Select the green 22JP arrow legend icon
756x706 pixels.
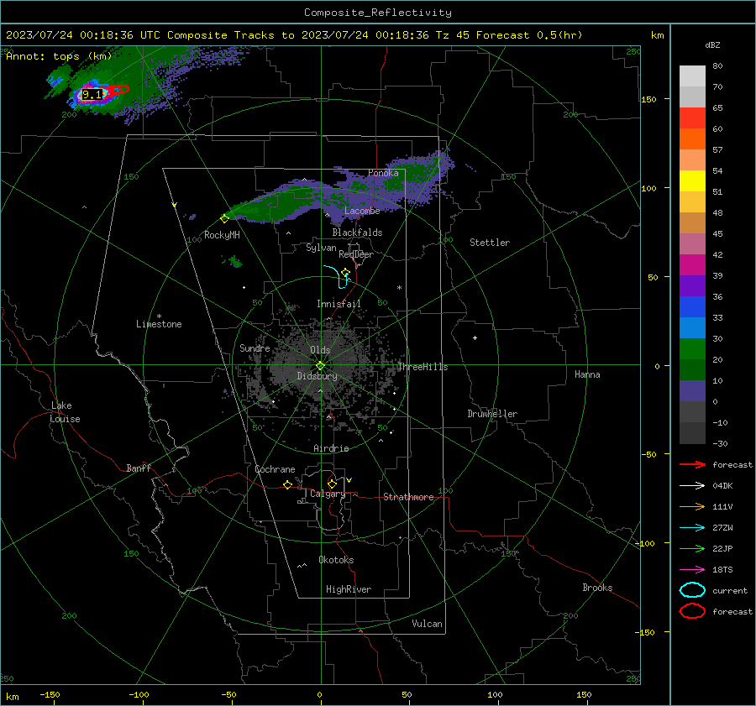[x=692, y=548]
